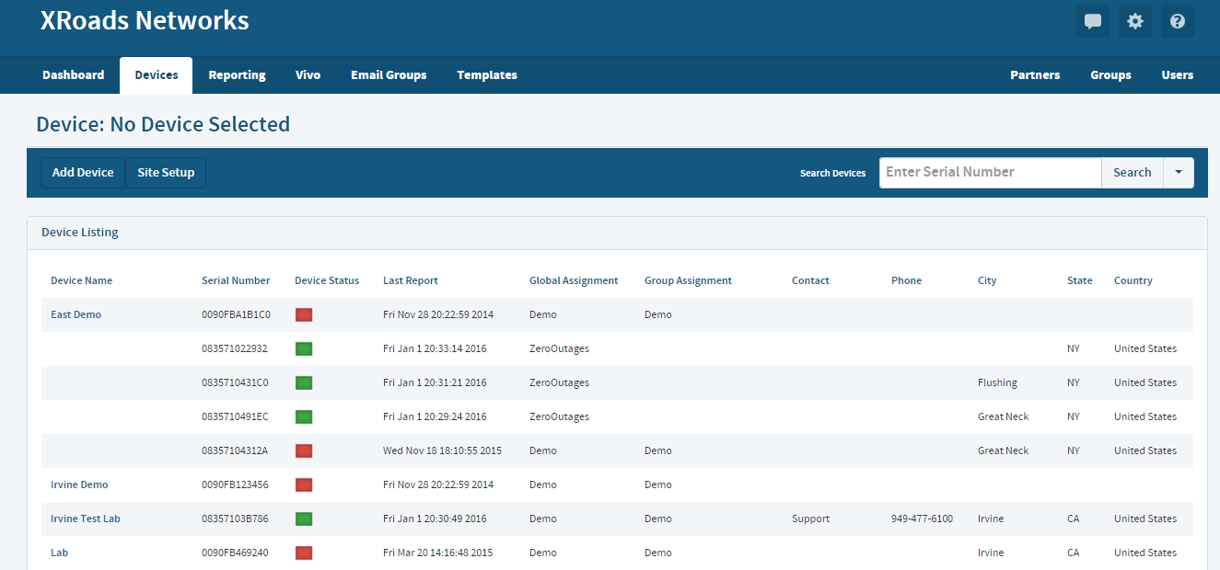1220x570 pixels.
Task: Go to the Dashboard tab
Action: coord(74,75)
